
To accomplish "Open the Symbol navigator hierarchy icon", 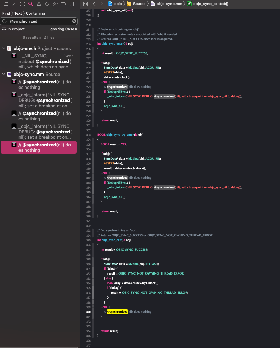I will pyautogui.click(x=23, y=4).
